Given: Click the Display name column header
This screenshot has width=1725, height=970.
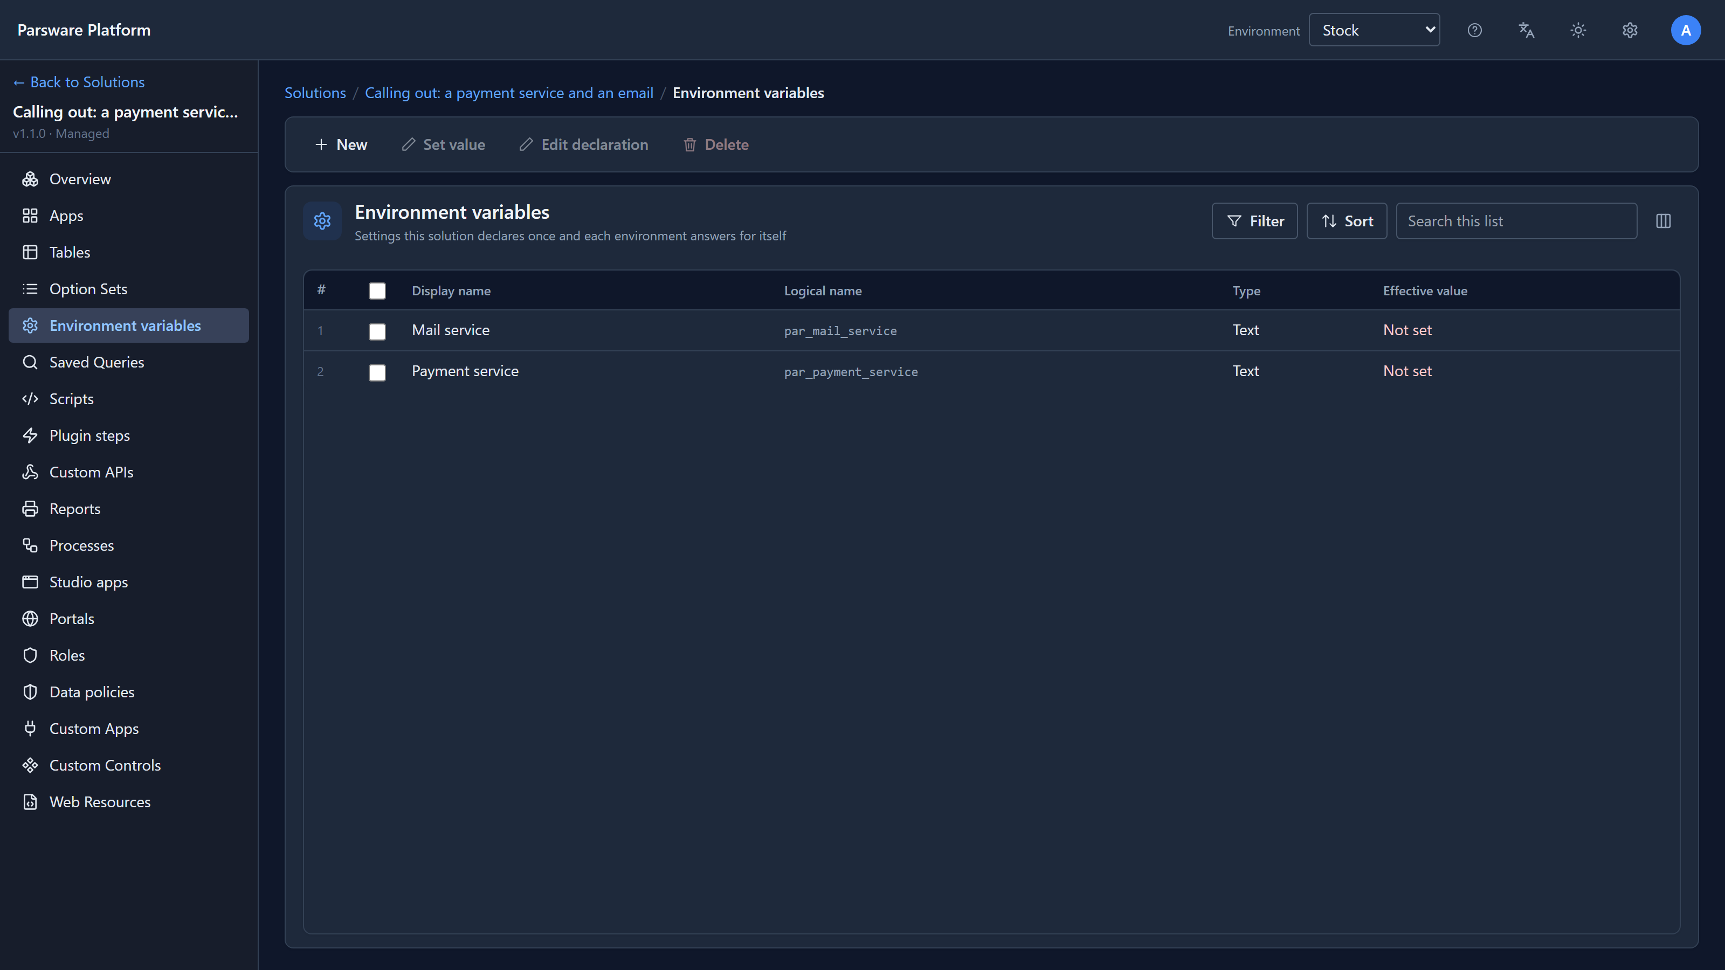Looking at the screenshot, I should (x=451, y=290).
